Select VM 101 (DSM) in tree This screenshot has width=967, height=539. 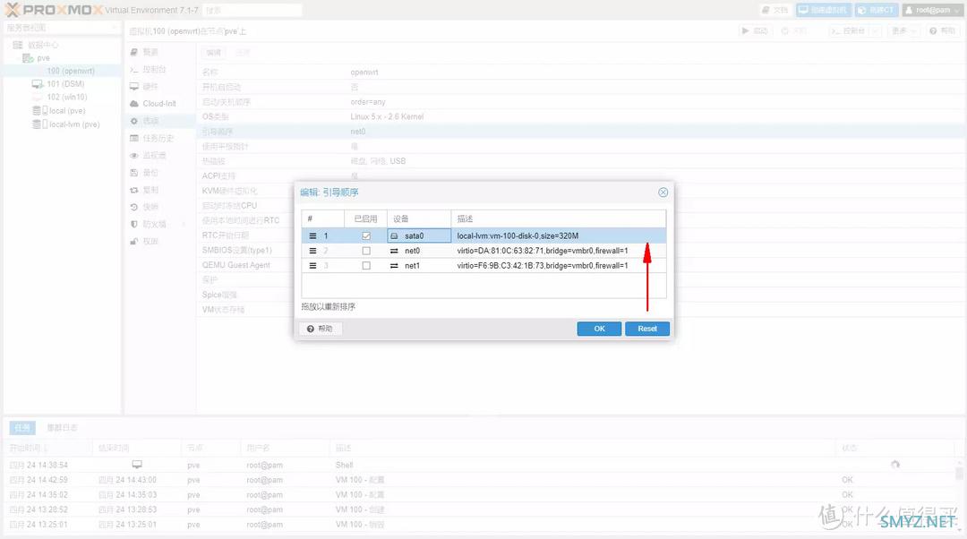[x=65, y=84]
